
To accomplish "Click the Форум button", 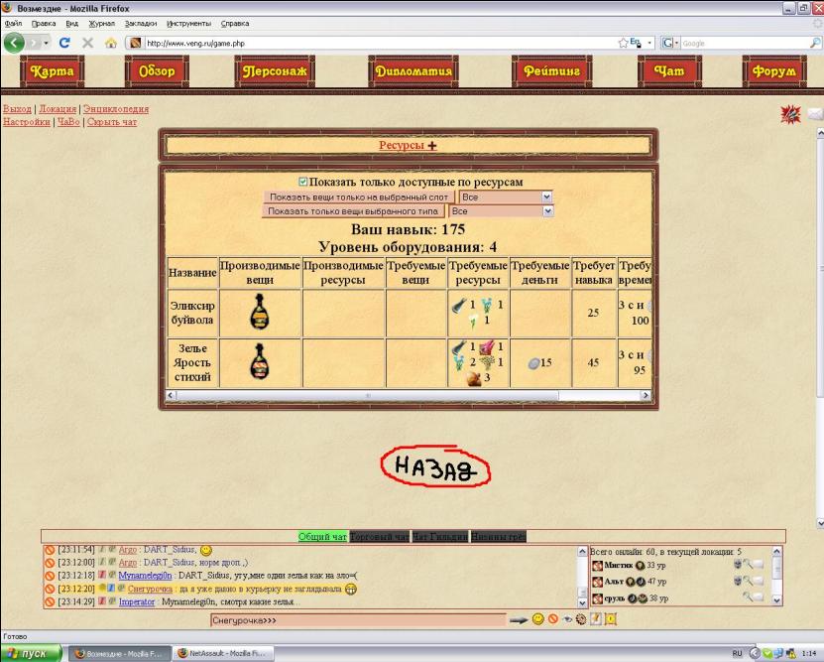I will tap(773, 71).
